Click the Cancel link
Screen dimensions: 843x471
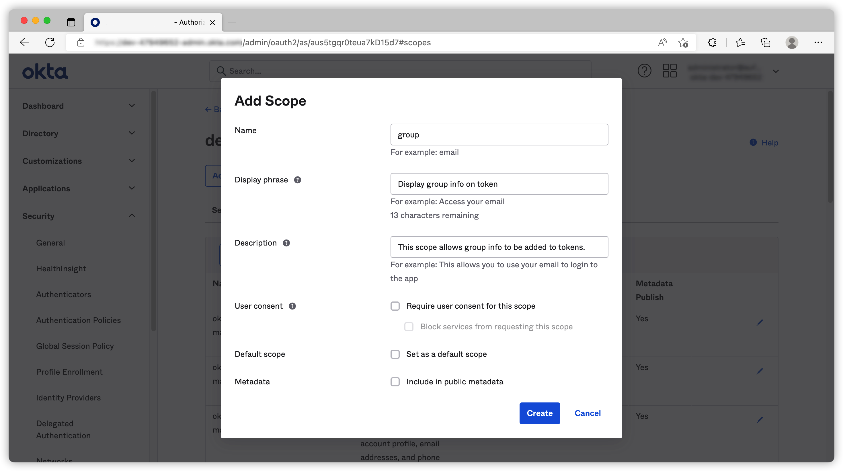pyautogui.click(x=588, y=413)
